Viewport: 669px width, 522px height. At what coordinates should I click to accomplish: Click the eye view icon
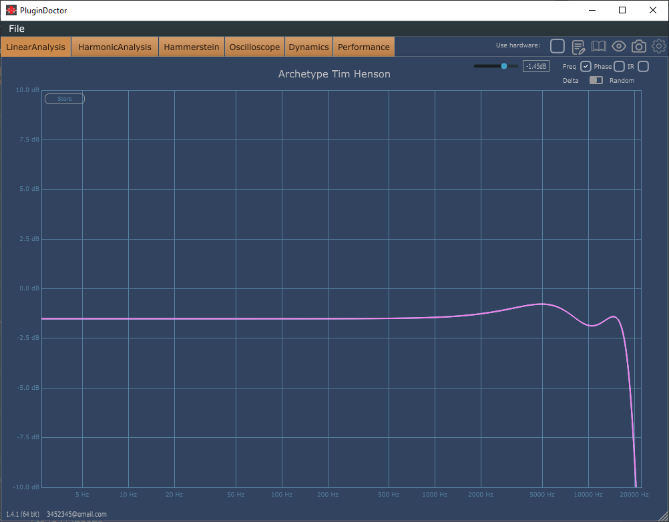pos(619,46)
